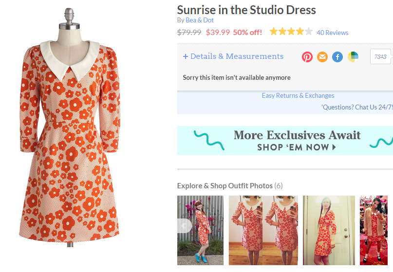
Task: Click the fourth yellow rating star
Action: 300,32
